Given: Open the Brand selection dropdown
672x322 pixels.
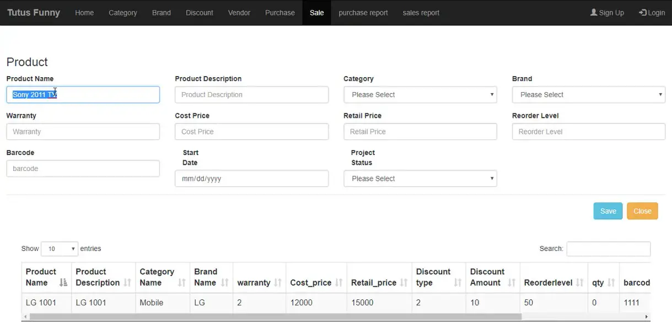Looking at the screenshot, I should (x=588, y=94).
